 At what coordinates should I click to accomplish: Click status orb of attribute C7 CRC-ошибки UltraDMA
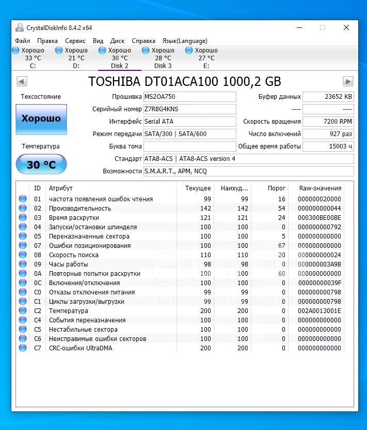(x=23, y=348)
